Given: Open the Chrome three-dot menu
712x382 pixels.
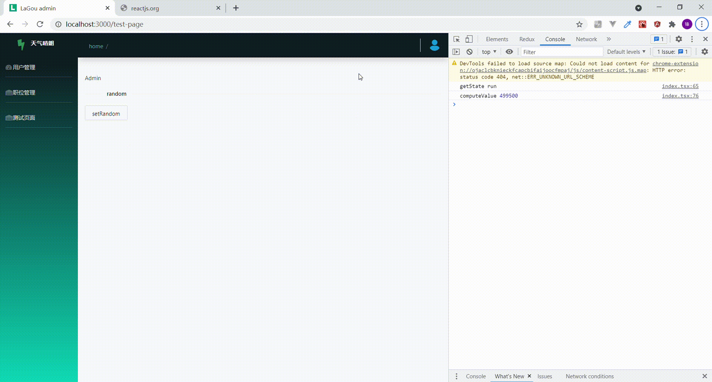Looking at the screenshot, I should [x=702, y=24].
